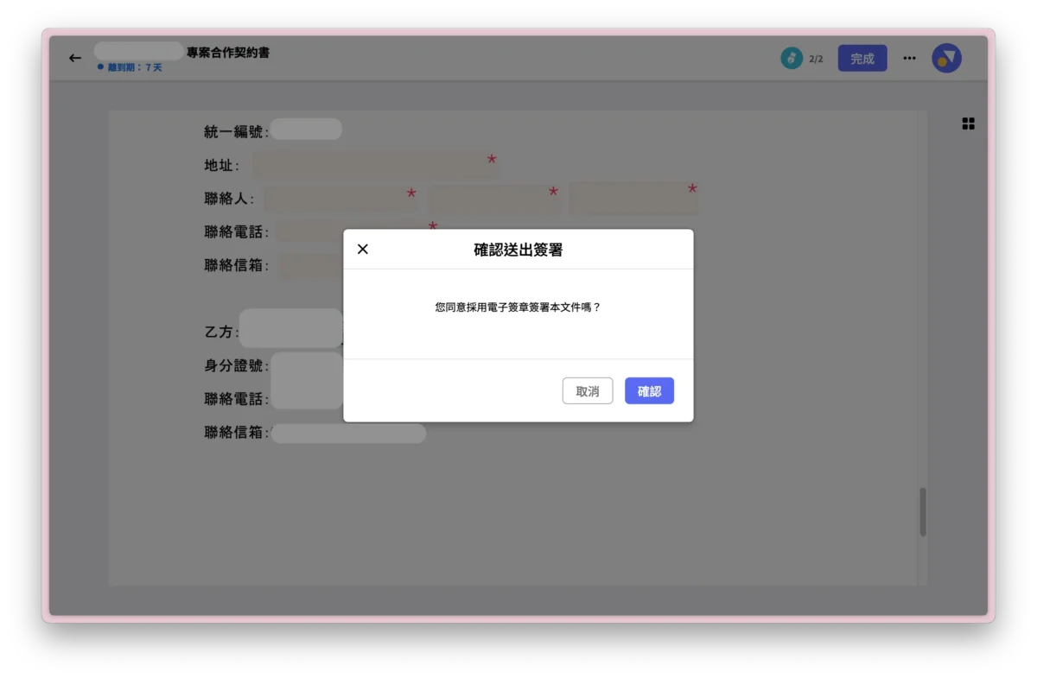Click the bottom 聯絡信箱 input field
Viewport: 1037px width, 678px height.
click(346, 432)
